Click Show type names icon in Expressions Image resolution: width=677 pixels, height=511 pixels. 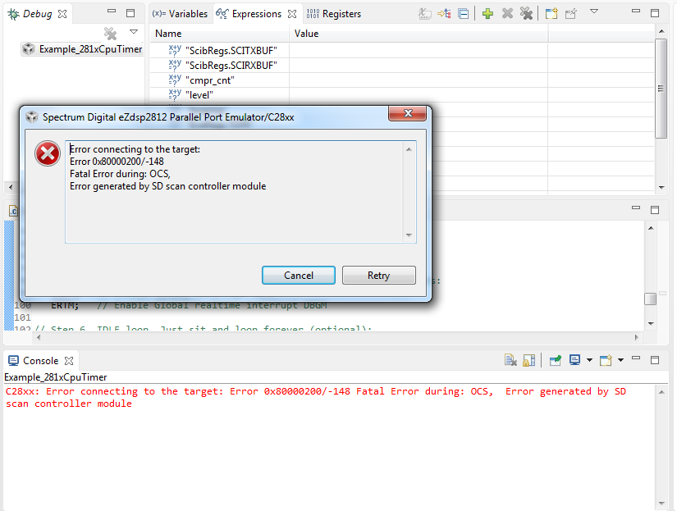pos(425,14)
